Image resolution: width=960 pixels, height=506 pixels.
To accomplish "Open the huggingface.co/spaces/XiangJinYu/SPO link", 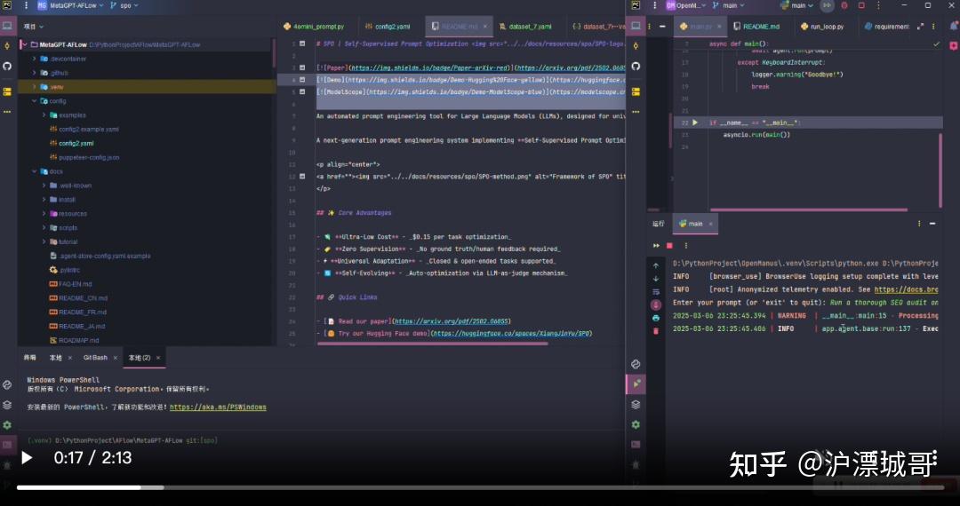I will point(511,334).
